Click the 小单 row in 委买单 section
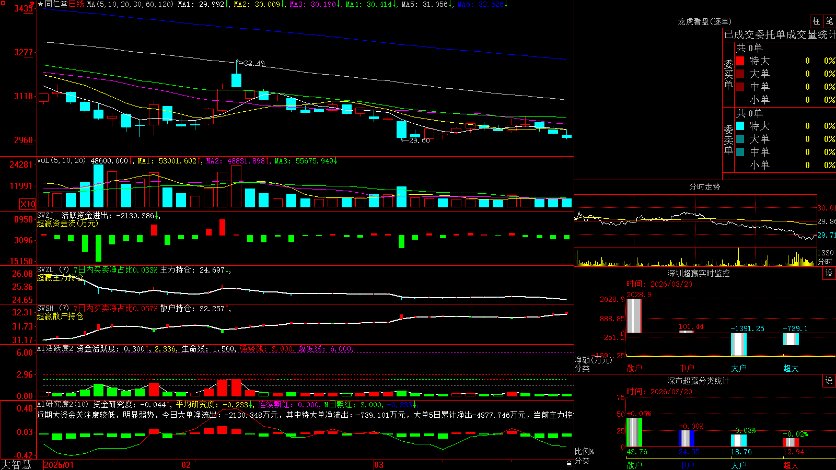The image size is (836, 470). point(784,100)
